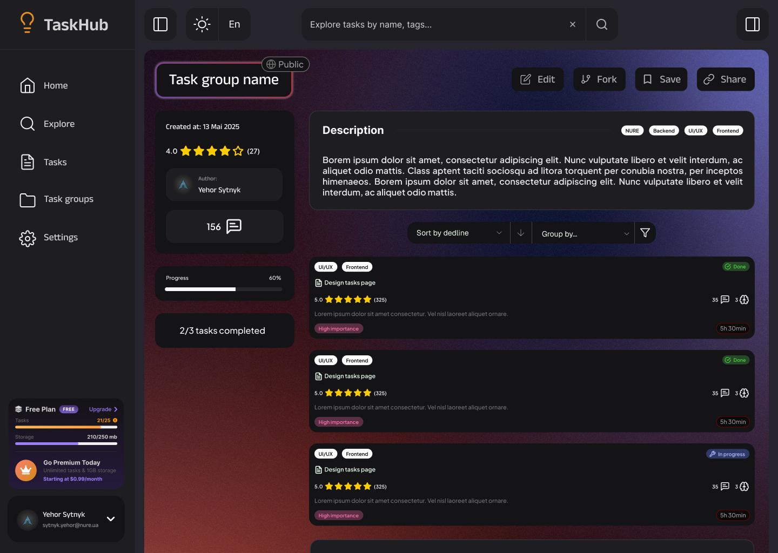Open the 156 comments icon
The height and width of the screenshot is (553, 778).
(234, 226)
